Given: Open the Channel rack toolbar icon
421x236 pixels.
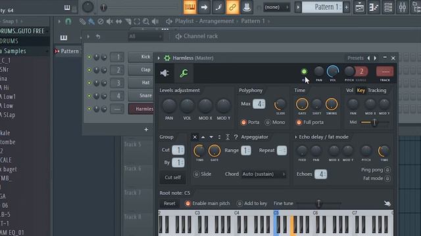Looking at the screenshot, I should tap(388, 7).
